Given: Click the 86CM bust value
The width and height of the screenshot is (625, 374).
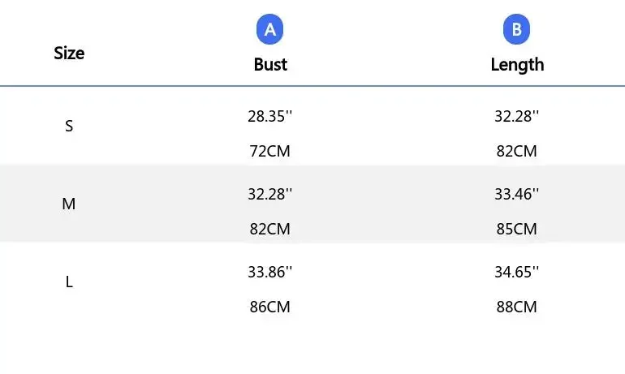Looking at the screenshot, I should coord(269,307).
